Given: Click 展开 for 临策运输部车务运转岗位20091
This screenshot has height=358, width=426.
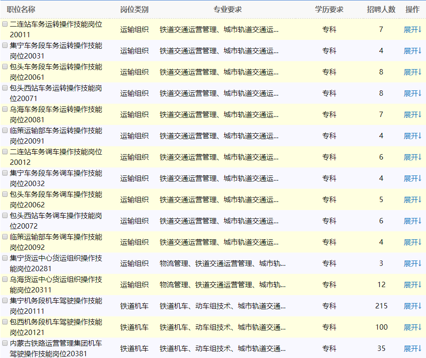Looking at the screenshot, I should coord(412,136).
